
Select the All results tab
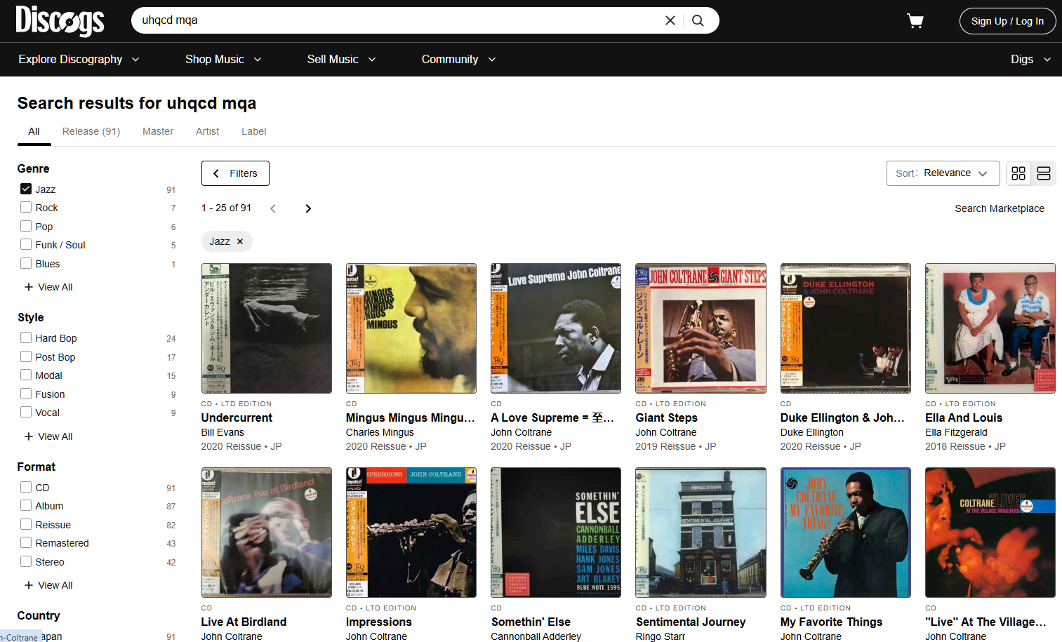coord(34,131)
